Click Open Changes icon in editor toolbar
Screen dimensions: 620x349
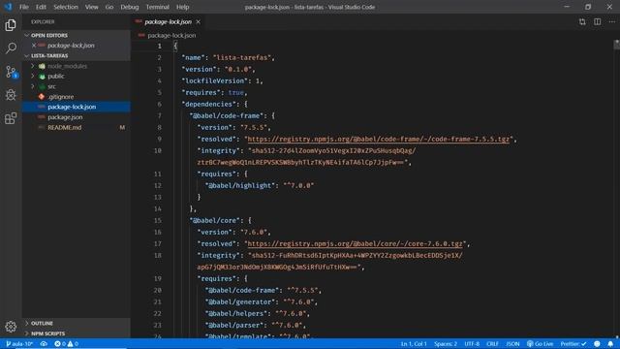point(582,21)
